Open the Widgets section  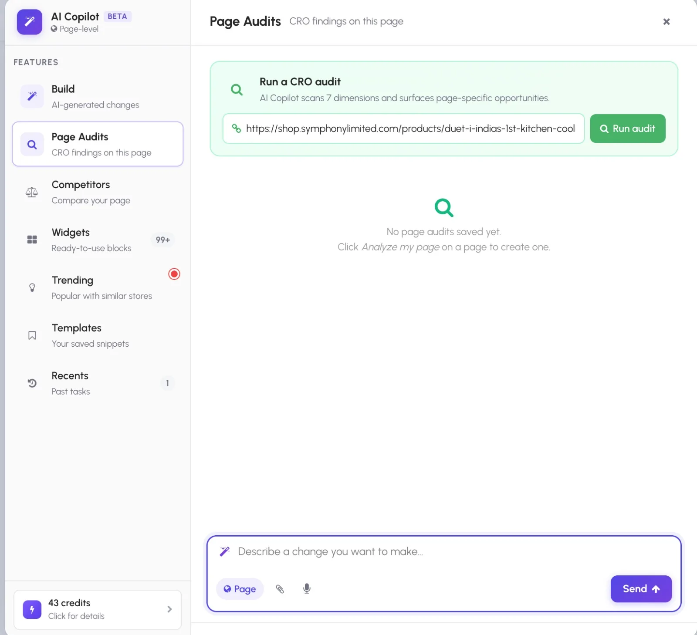coord(98,240)
